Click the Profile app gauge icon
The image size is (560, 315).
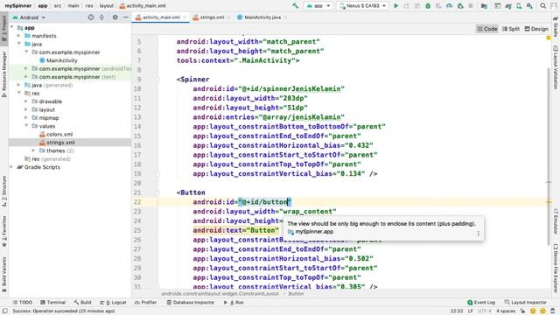449,6
